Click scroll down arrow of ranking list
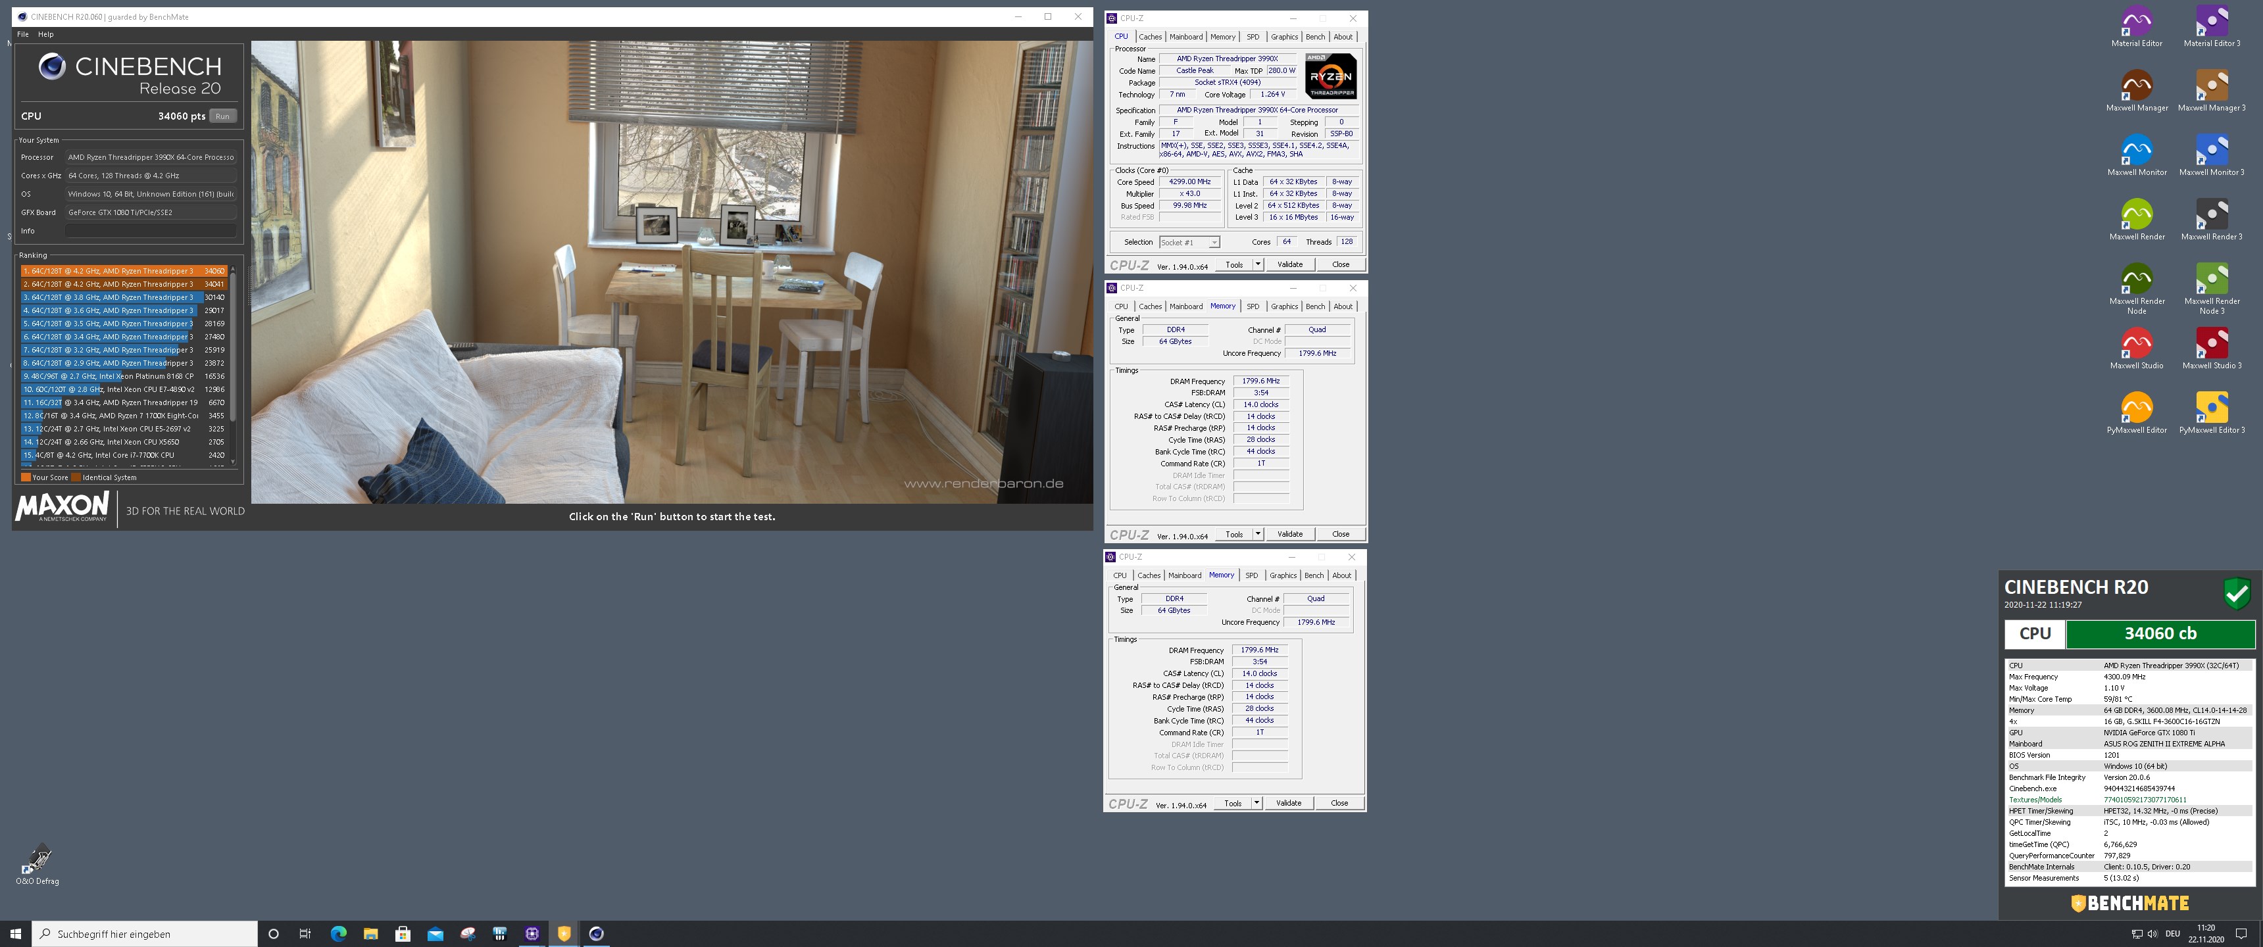Viewport: 2263px width, 947px height. [233, 461]
